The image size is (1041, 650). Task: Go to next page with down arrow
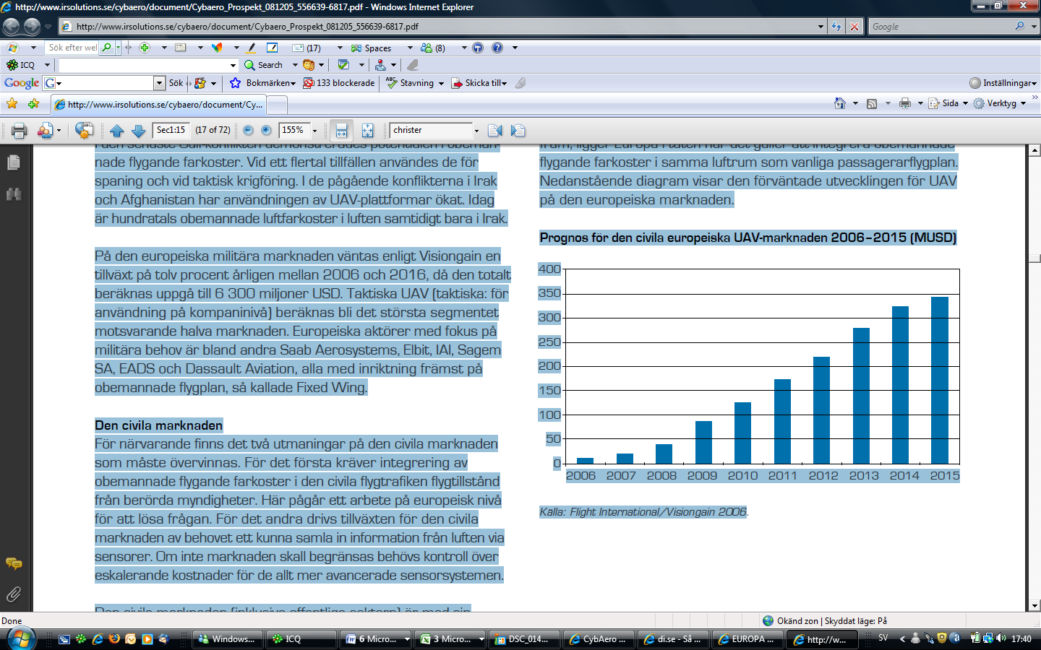tap(139, 131)
